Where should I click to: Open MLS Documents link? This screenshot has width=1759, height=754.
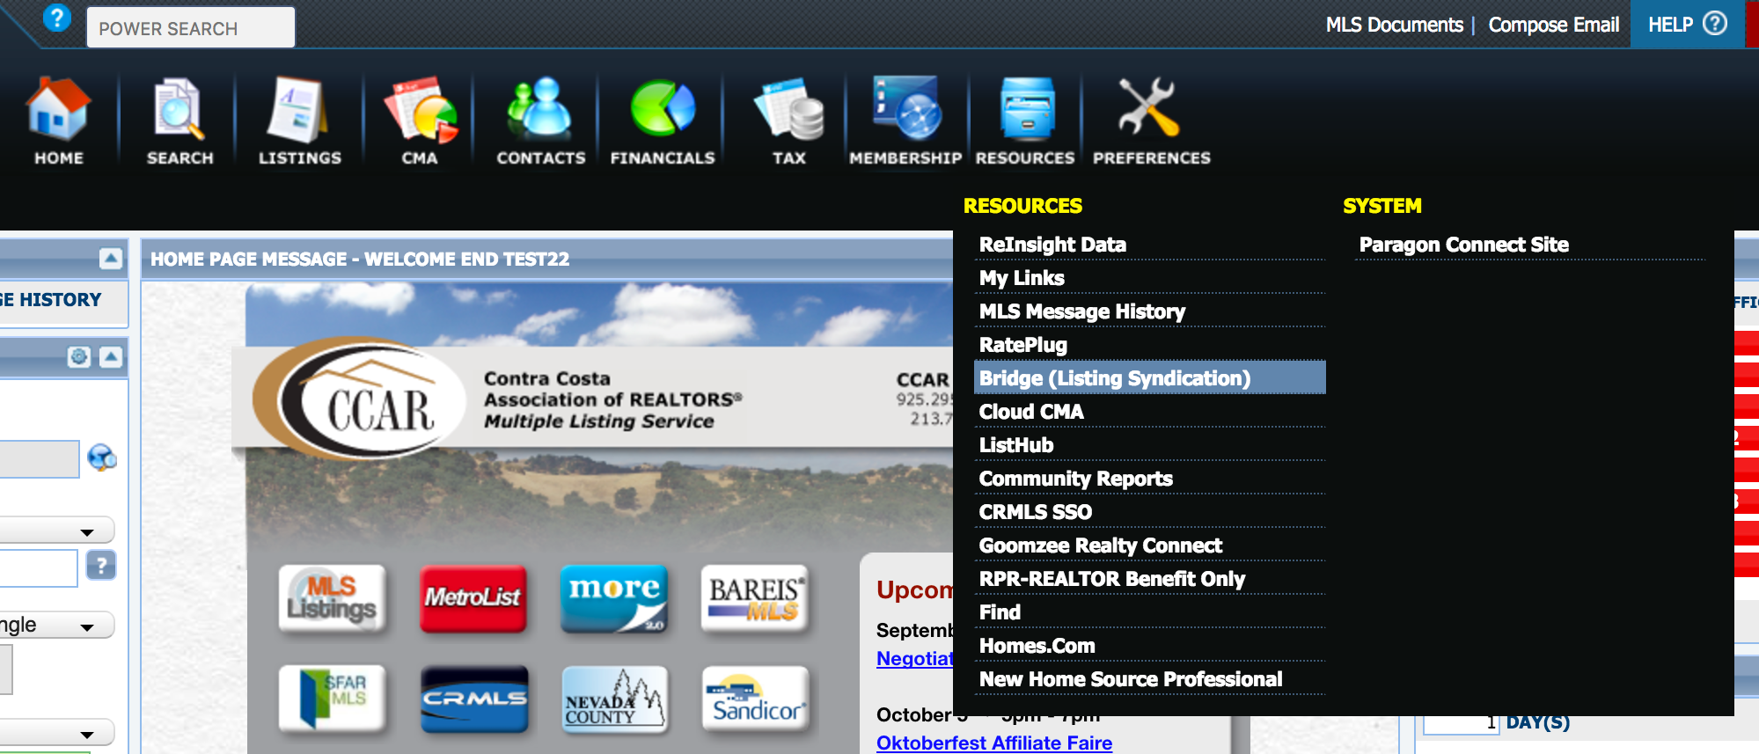point(1394,25)
